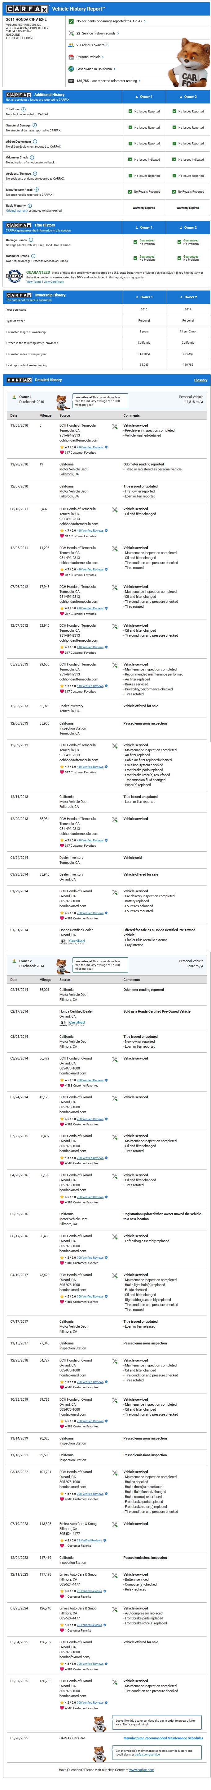
Task: Click the View Terms guarantee link
Action: 34,282
